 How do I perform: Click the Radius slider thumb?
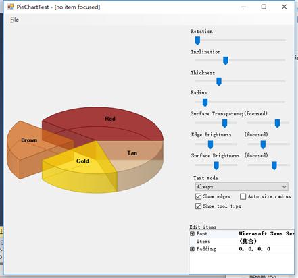click(205, 103)
